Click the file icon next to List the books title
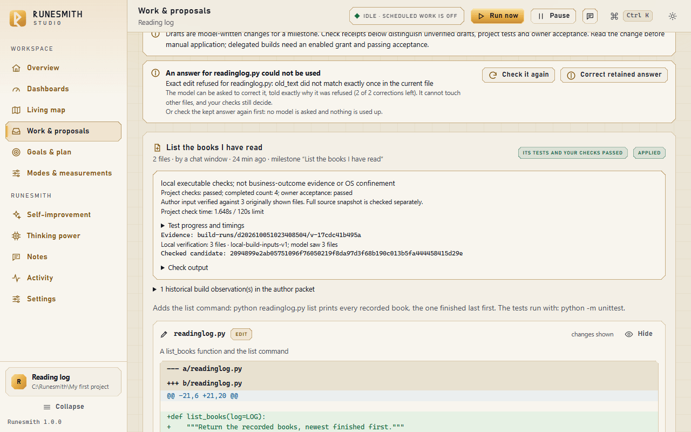Viewport: 691px width, 432px height. click(x=157, y=147)
